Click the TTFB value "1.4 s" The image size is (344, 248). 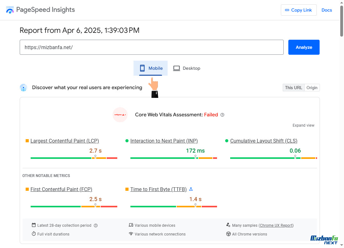[x=195, y=199]
